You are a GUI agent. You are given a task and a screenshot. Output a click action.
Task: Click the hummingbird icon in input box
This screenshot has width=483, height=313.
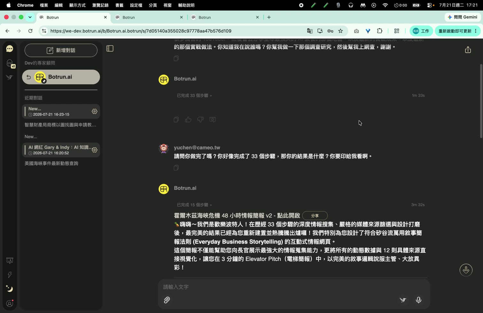pyautogui.click(x=403, y=300)
